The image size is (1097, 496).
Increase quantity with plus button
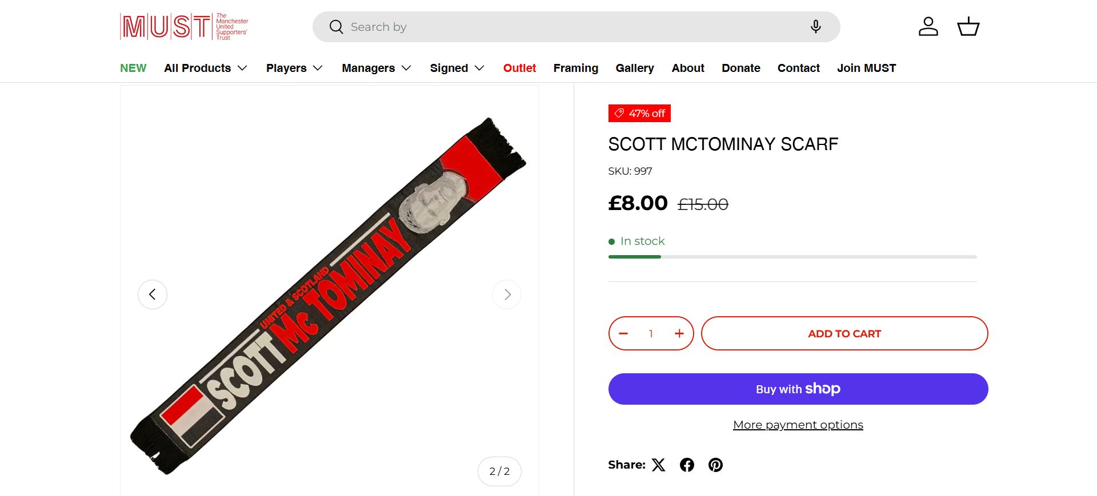click(679, 333)
